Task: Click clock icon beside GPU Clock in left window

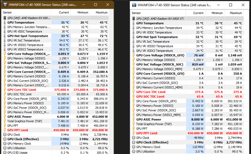Action: pyautogui.click(x=5, y=134)
